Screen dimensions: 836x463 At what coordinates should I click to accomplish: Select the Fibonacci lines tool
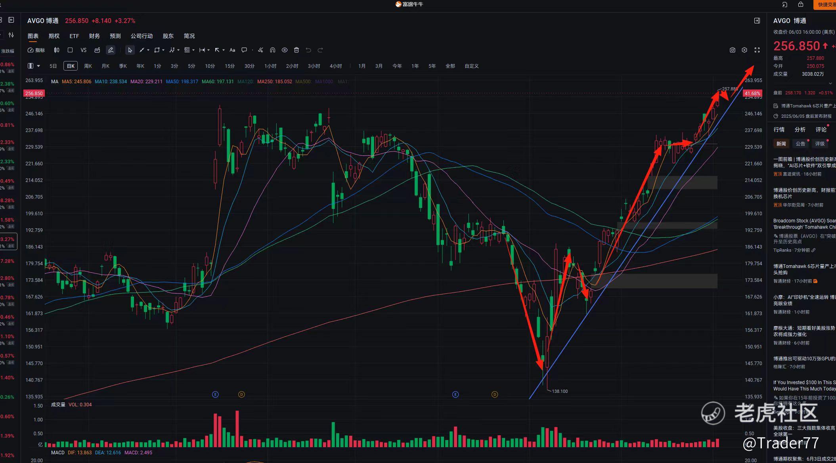[x=187, y=50]
